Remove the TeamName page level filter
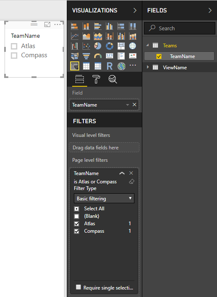Viewport: 217px width, 297px height. [x=131, y=173]
